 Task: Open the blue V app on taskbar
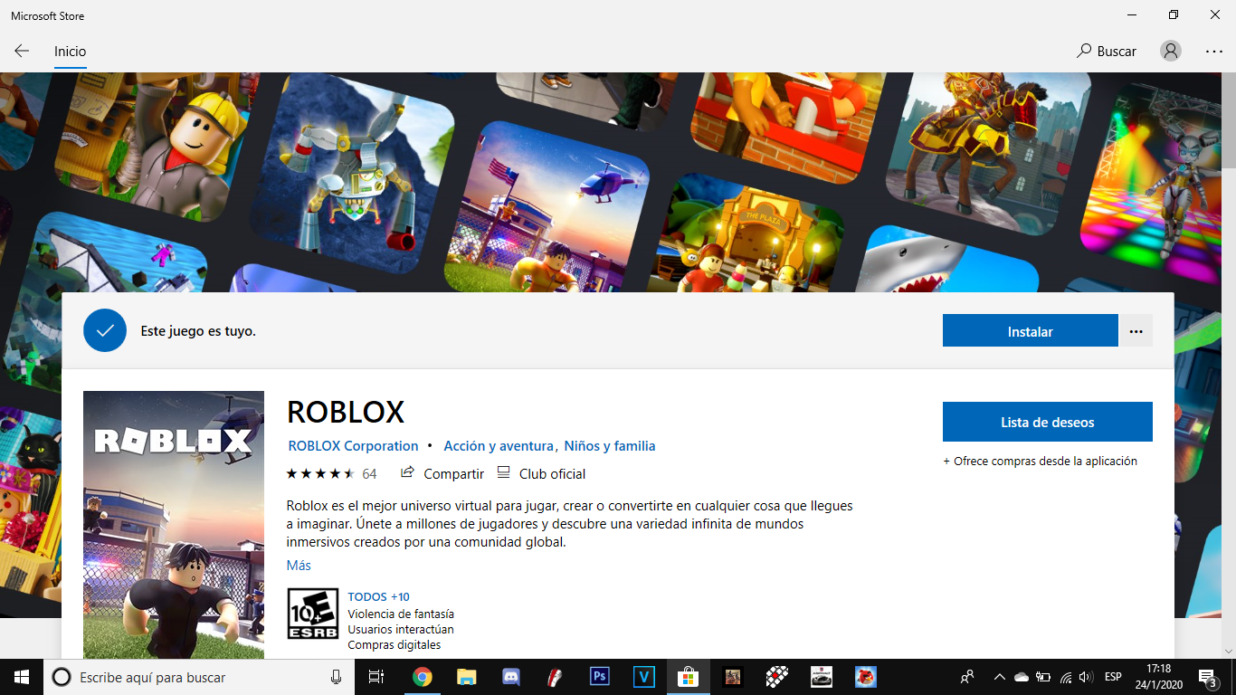click(x=643, y=677)
